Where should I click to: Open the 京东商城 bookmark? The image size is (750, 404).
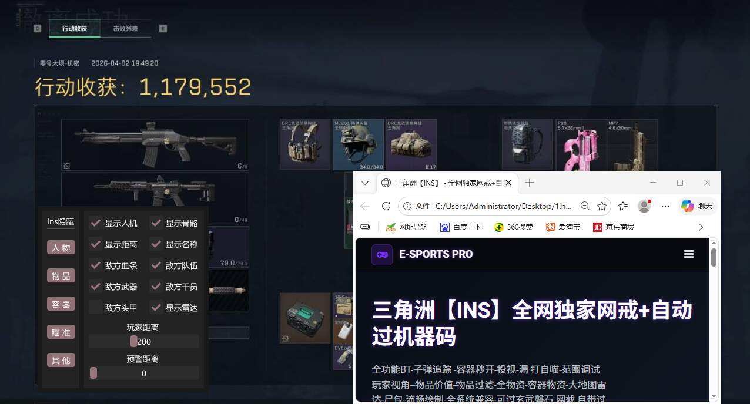(614, 227)
